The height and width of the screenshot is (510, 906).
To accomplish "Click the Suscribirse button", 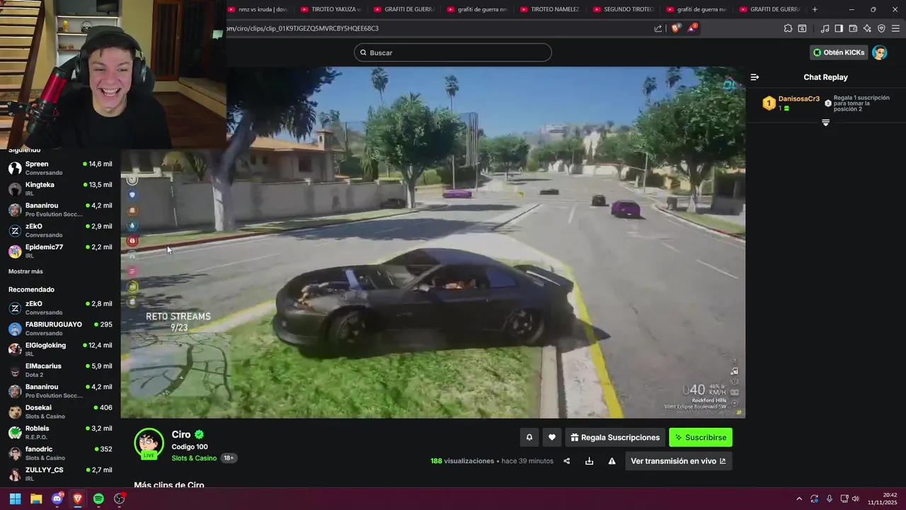I will point(701,438).
